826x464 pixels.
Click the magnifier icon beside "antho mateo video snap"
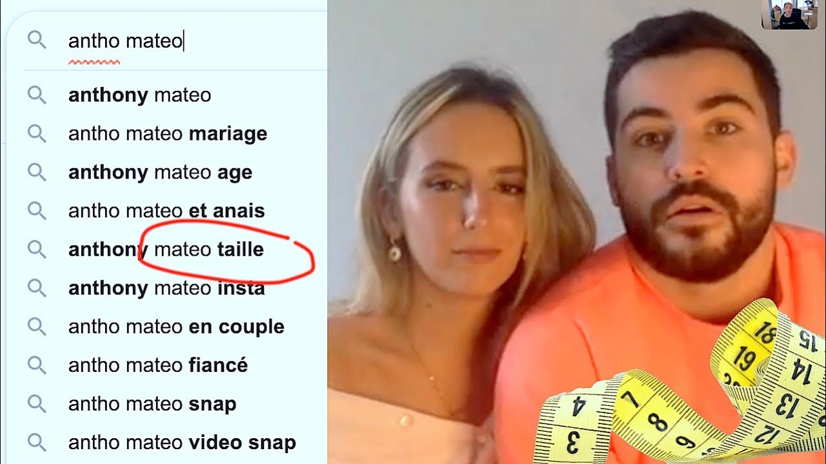(x=37, y=443)
